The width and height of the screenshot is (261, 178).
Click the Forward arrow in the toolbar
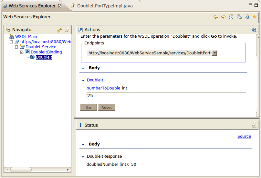(224, 17)
